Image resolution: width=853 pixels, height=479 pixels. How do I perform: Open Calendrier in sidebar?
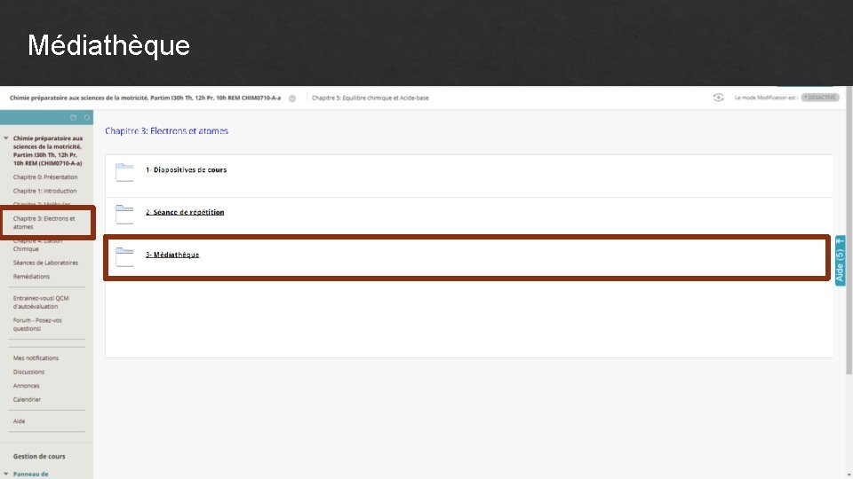click(27, 400)
